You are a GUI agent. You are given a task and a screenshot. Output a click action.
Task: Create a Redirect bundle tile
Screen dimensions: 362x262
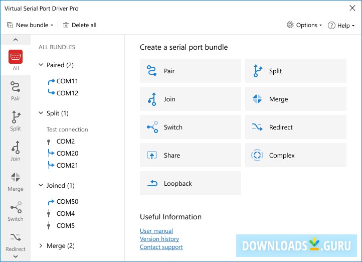click(x=296, y=127)
